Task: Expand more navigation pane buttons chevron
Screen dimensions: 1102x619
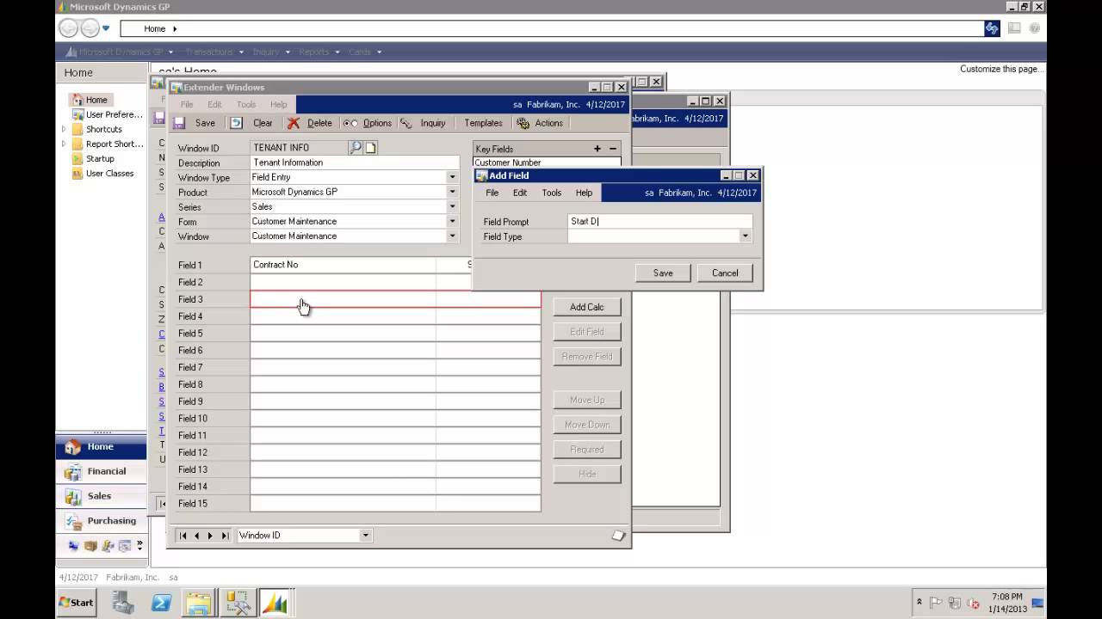Action: point(139,545)
